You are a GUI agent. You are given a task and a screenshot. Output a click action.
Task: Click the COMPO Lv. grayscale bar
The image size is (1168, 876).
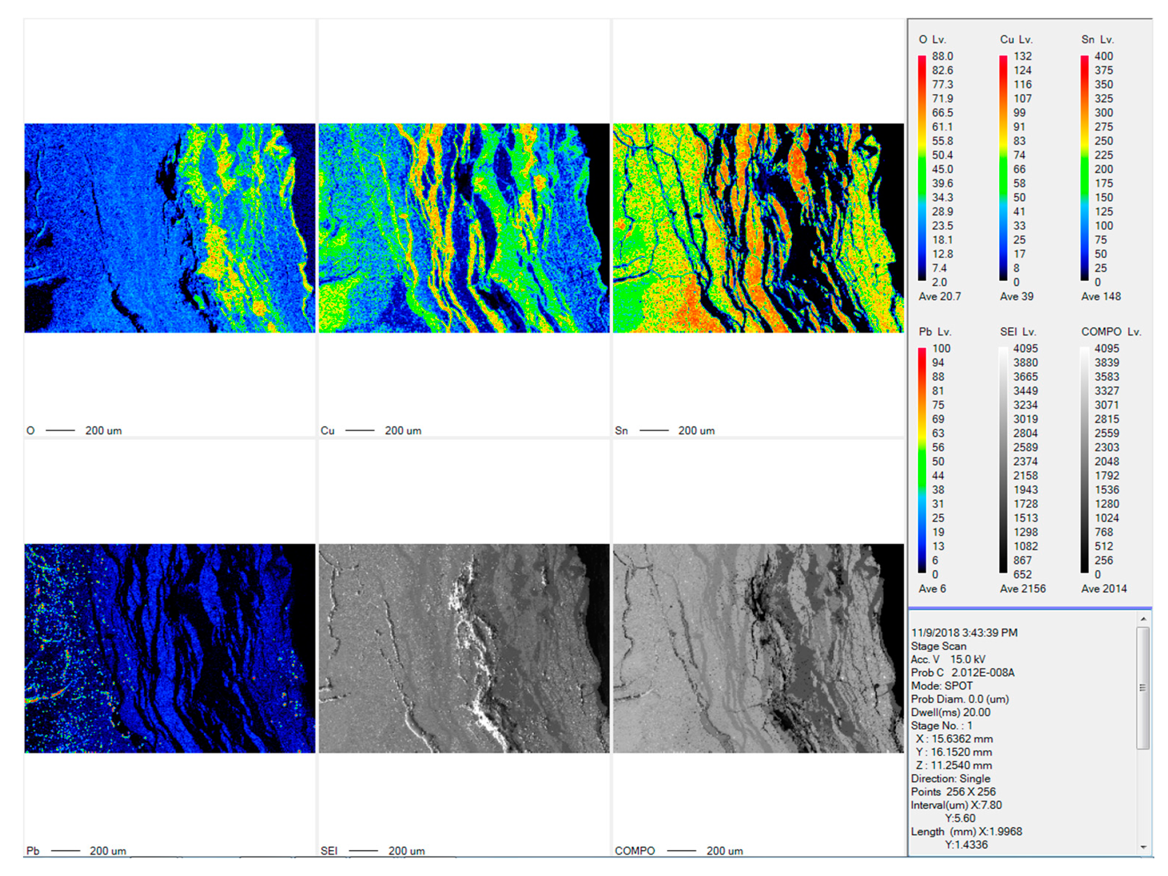(1085, 460)
